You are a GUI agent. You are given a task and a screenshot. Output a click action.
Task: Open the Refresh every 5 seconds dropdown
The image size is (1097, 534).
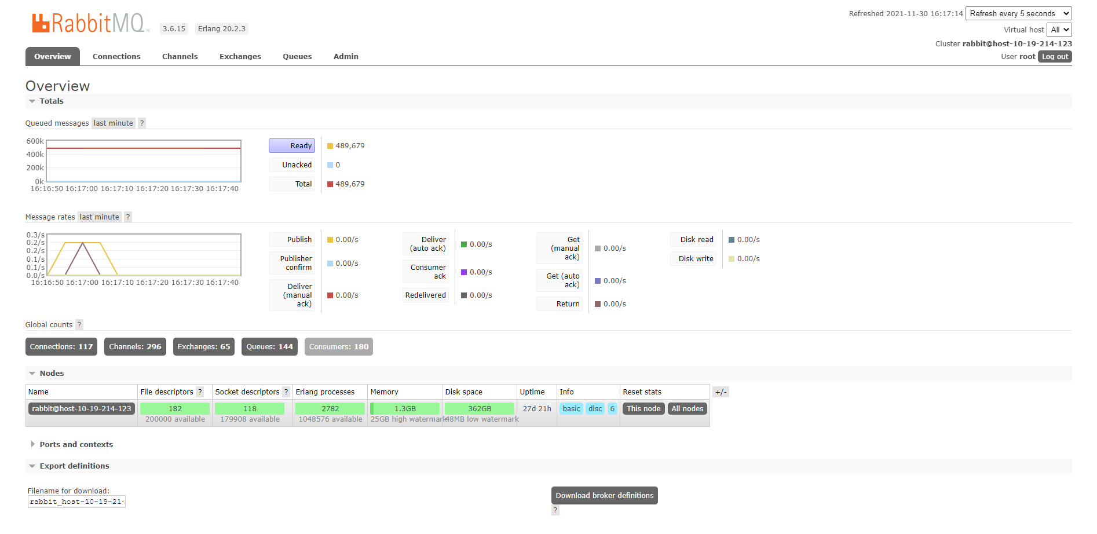pos(1019,13)
